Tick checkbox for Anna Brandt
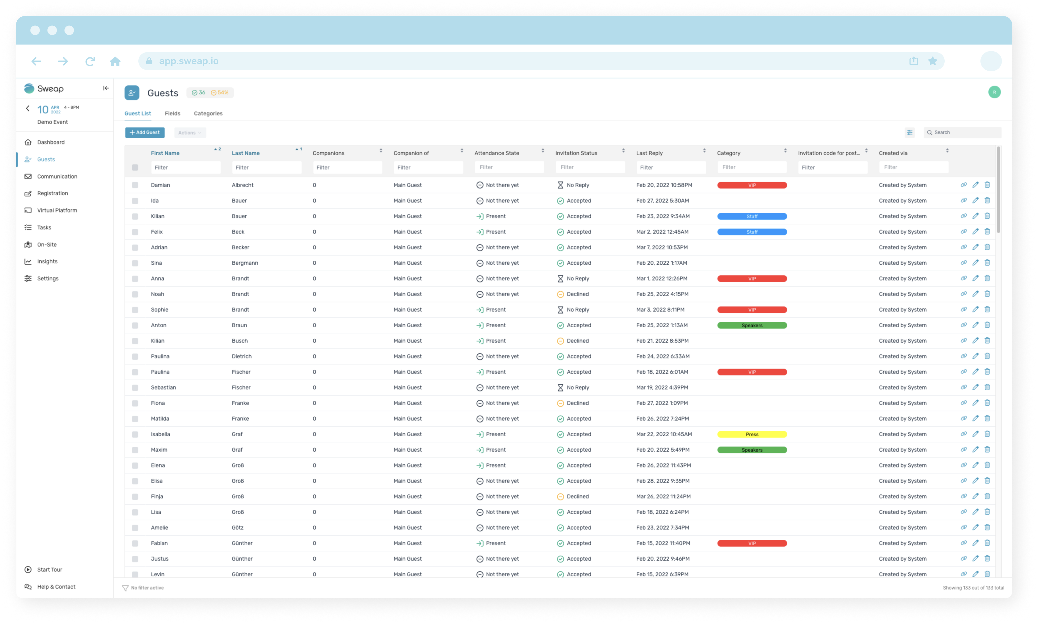 click(135, 279)
